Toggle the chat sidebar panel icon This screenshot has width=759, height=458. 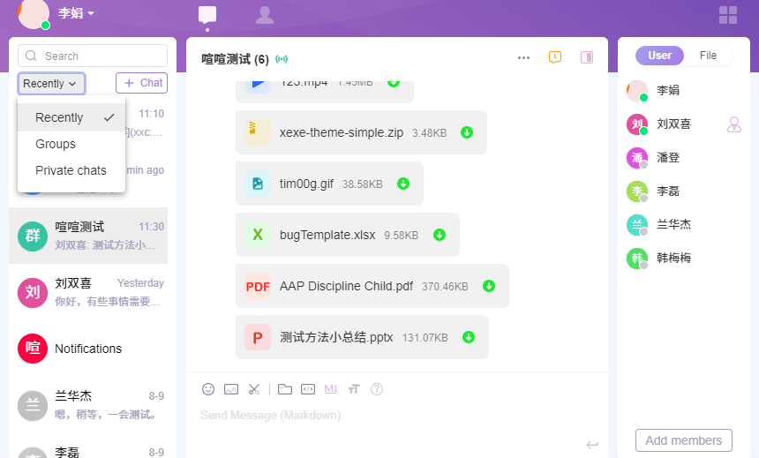click(x=587, y=57)
